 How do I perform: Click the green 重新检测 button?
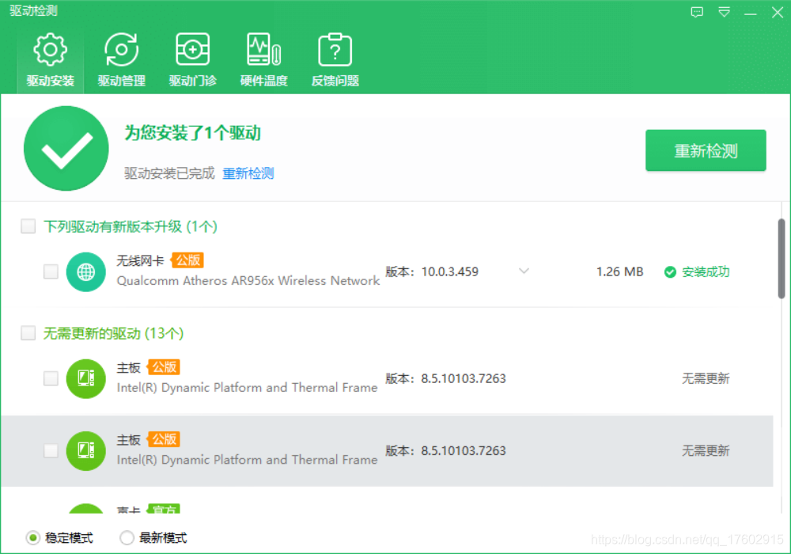[706, 150]
